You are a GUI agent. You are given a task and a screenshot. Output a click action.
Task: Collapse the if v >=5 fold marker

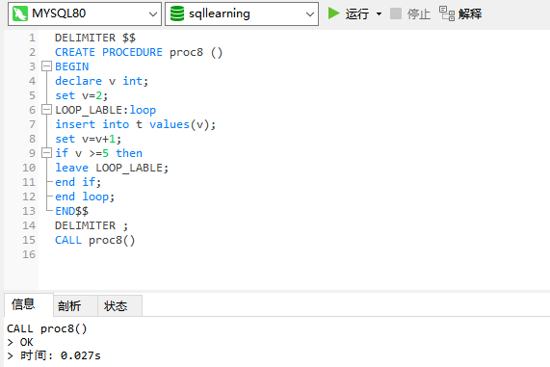coord(46,153)
